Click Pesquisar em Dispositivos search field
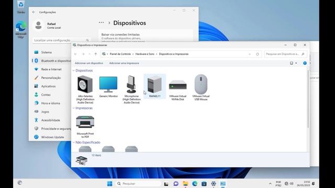Viewport: 335px width, 188px height. (285, 54)
